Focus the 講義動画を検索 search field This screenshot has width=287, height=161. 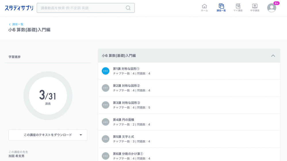tap(82, 8)
